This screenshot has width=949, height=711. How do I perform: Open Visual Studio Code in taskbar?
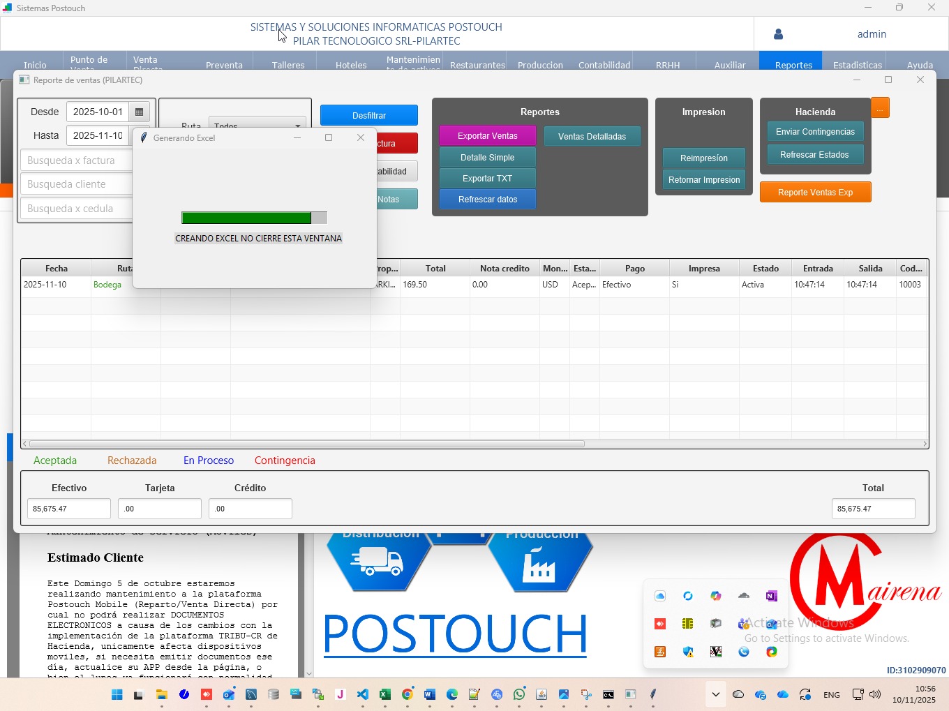click(362, 694)
